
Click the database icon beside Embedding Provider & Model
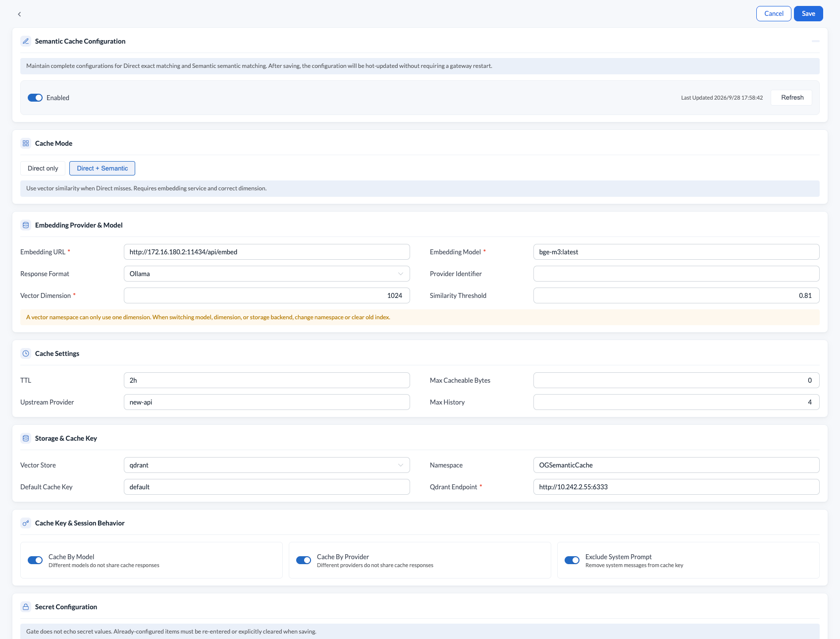click(x=26, y=225)
